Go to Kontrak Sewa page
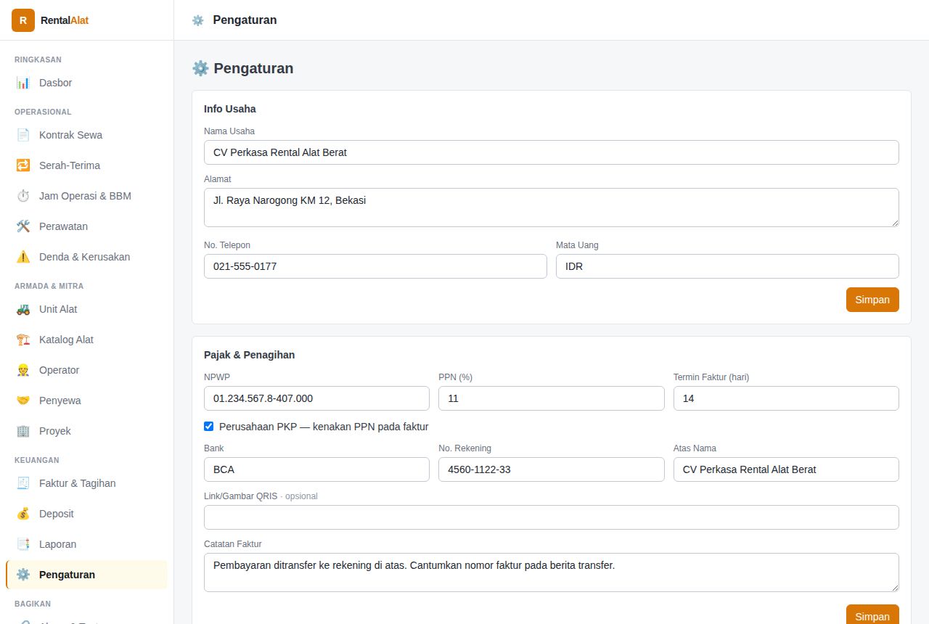This screenshot has width=929, height=624. point(86,135)
